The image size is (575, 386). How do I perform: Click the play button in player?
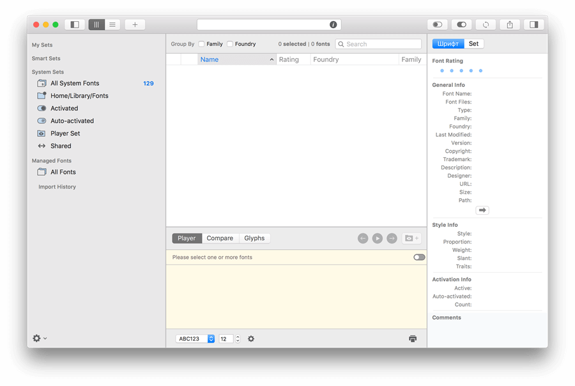coord(378,238)
